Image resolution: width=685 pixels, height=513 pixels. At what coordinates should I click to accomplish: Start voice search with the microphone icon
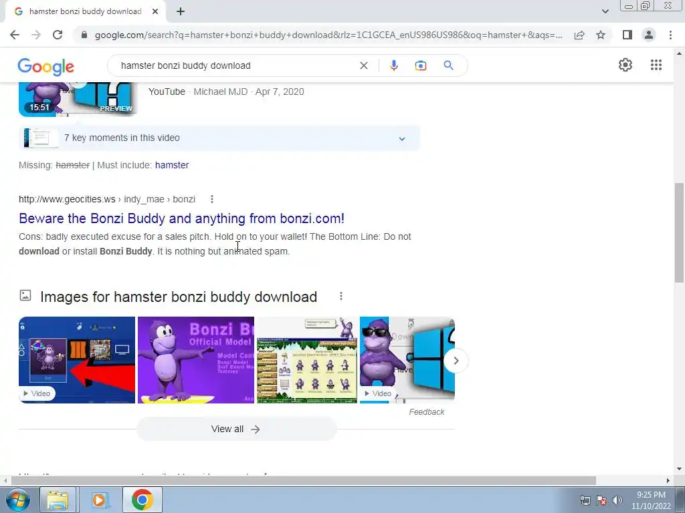tap(393, 65)
